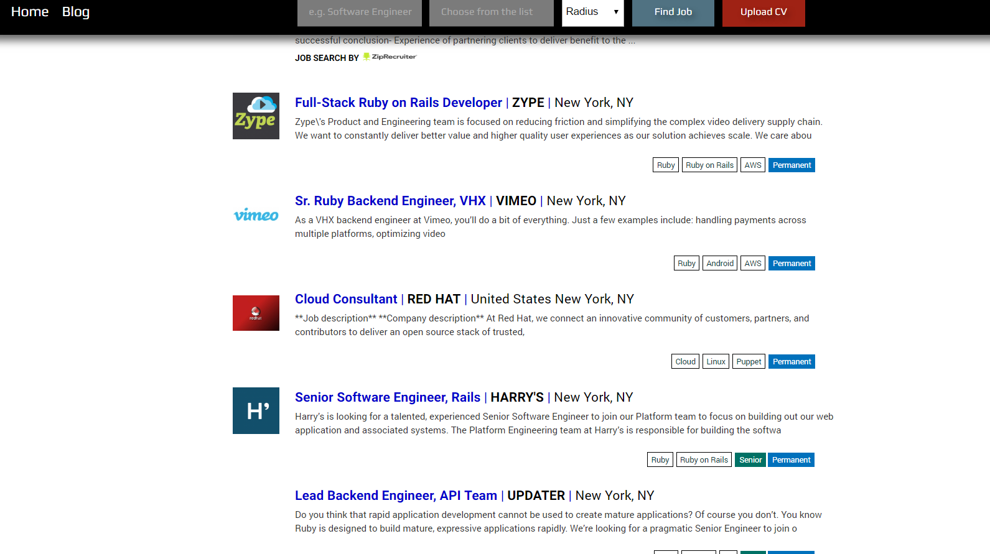Click the Permanent tag on the Red Hat listing
990x554 pixels.
792,361
